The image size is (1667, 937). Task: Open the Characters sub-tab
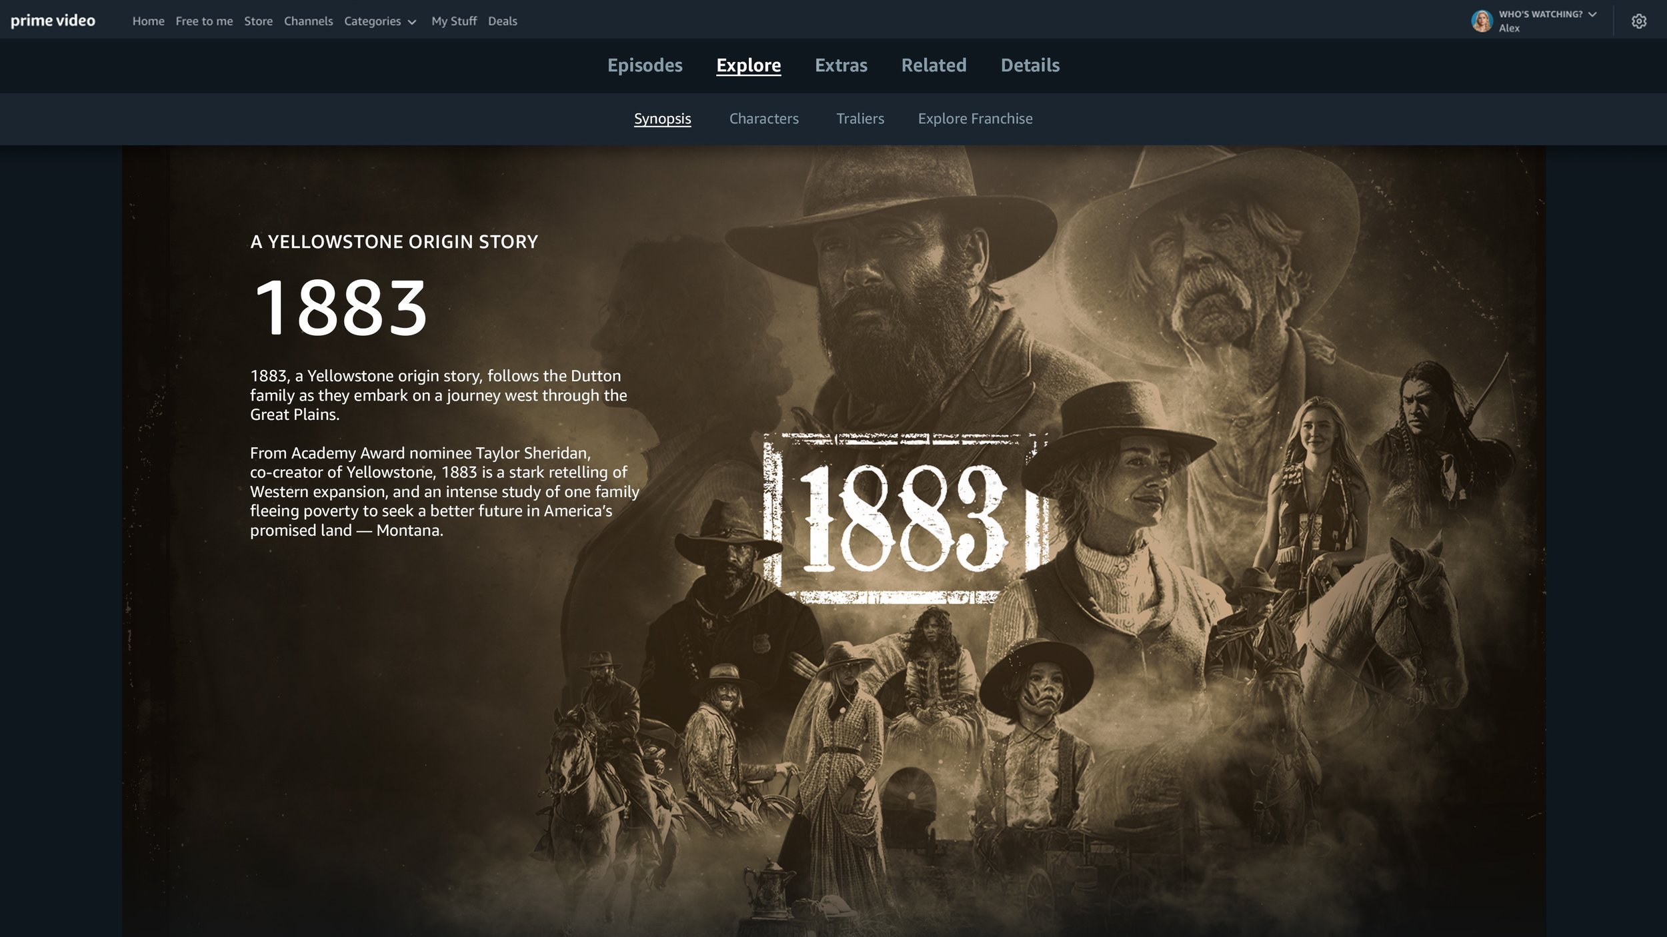(763, 119)
